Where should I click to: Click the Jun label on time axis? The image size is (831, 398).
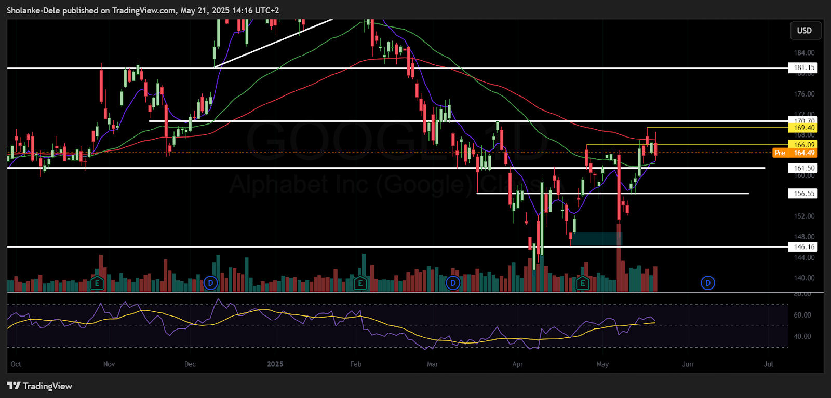(x=688, y=364)
